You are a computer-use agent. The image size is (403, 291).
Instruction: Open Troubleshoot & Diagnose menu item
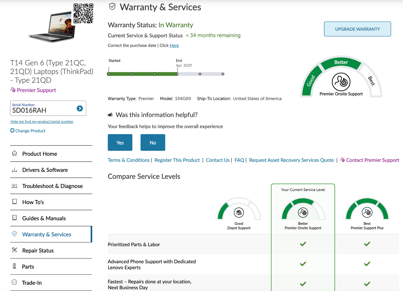(51, 186)
